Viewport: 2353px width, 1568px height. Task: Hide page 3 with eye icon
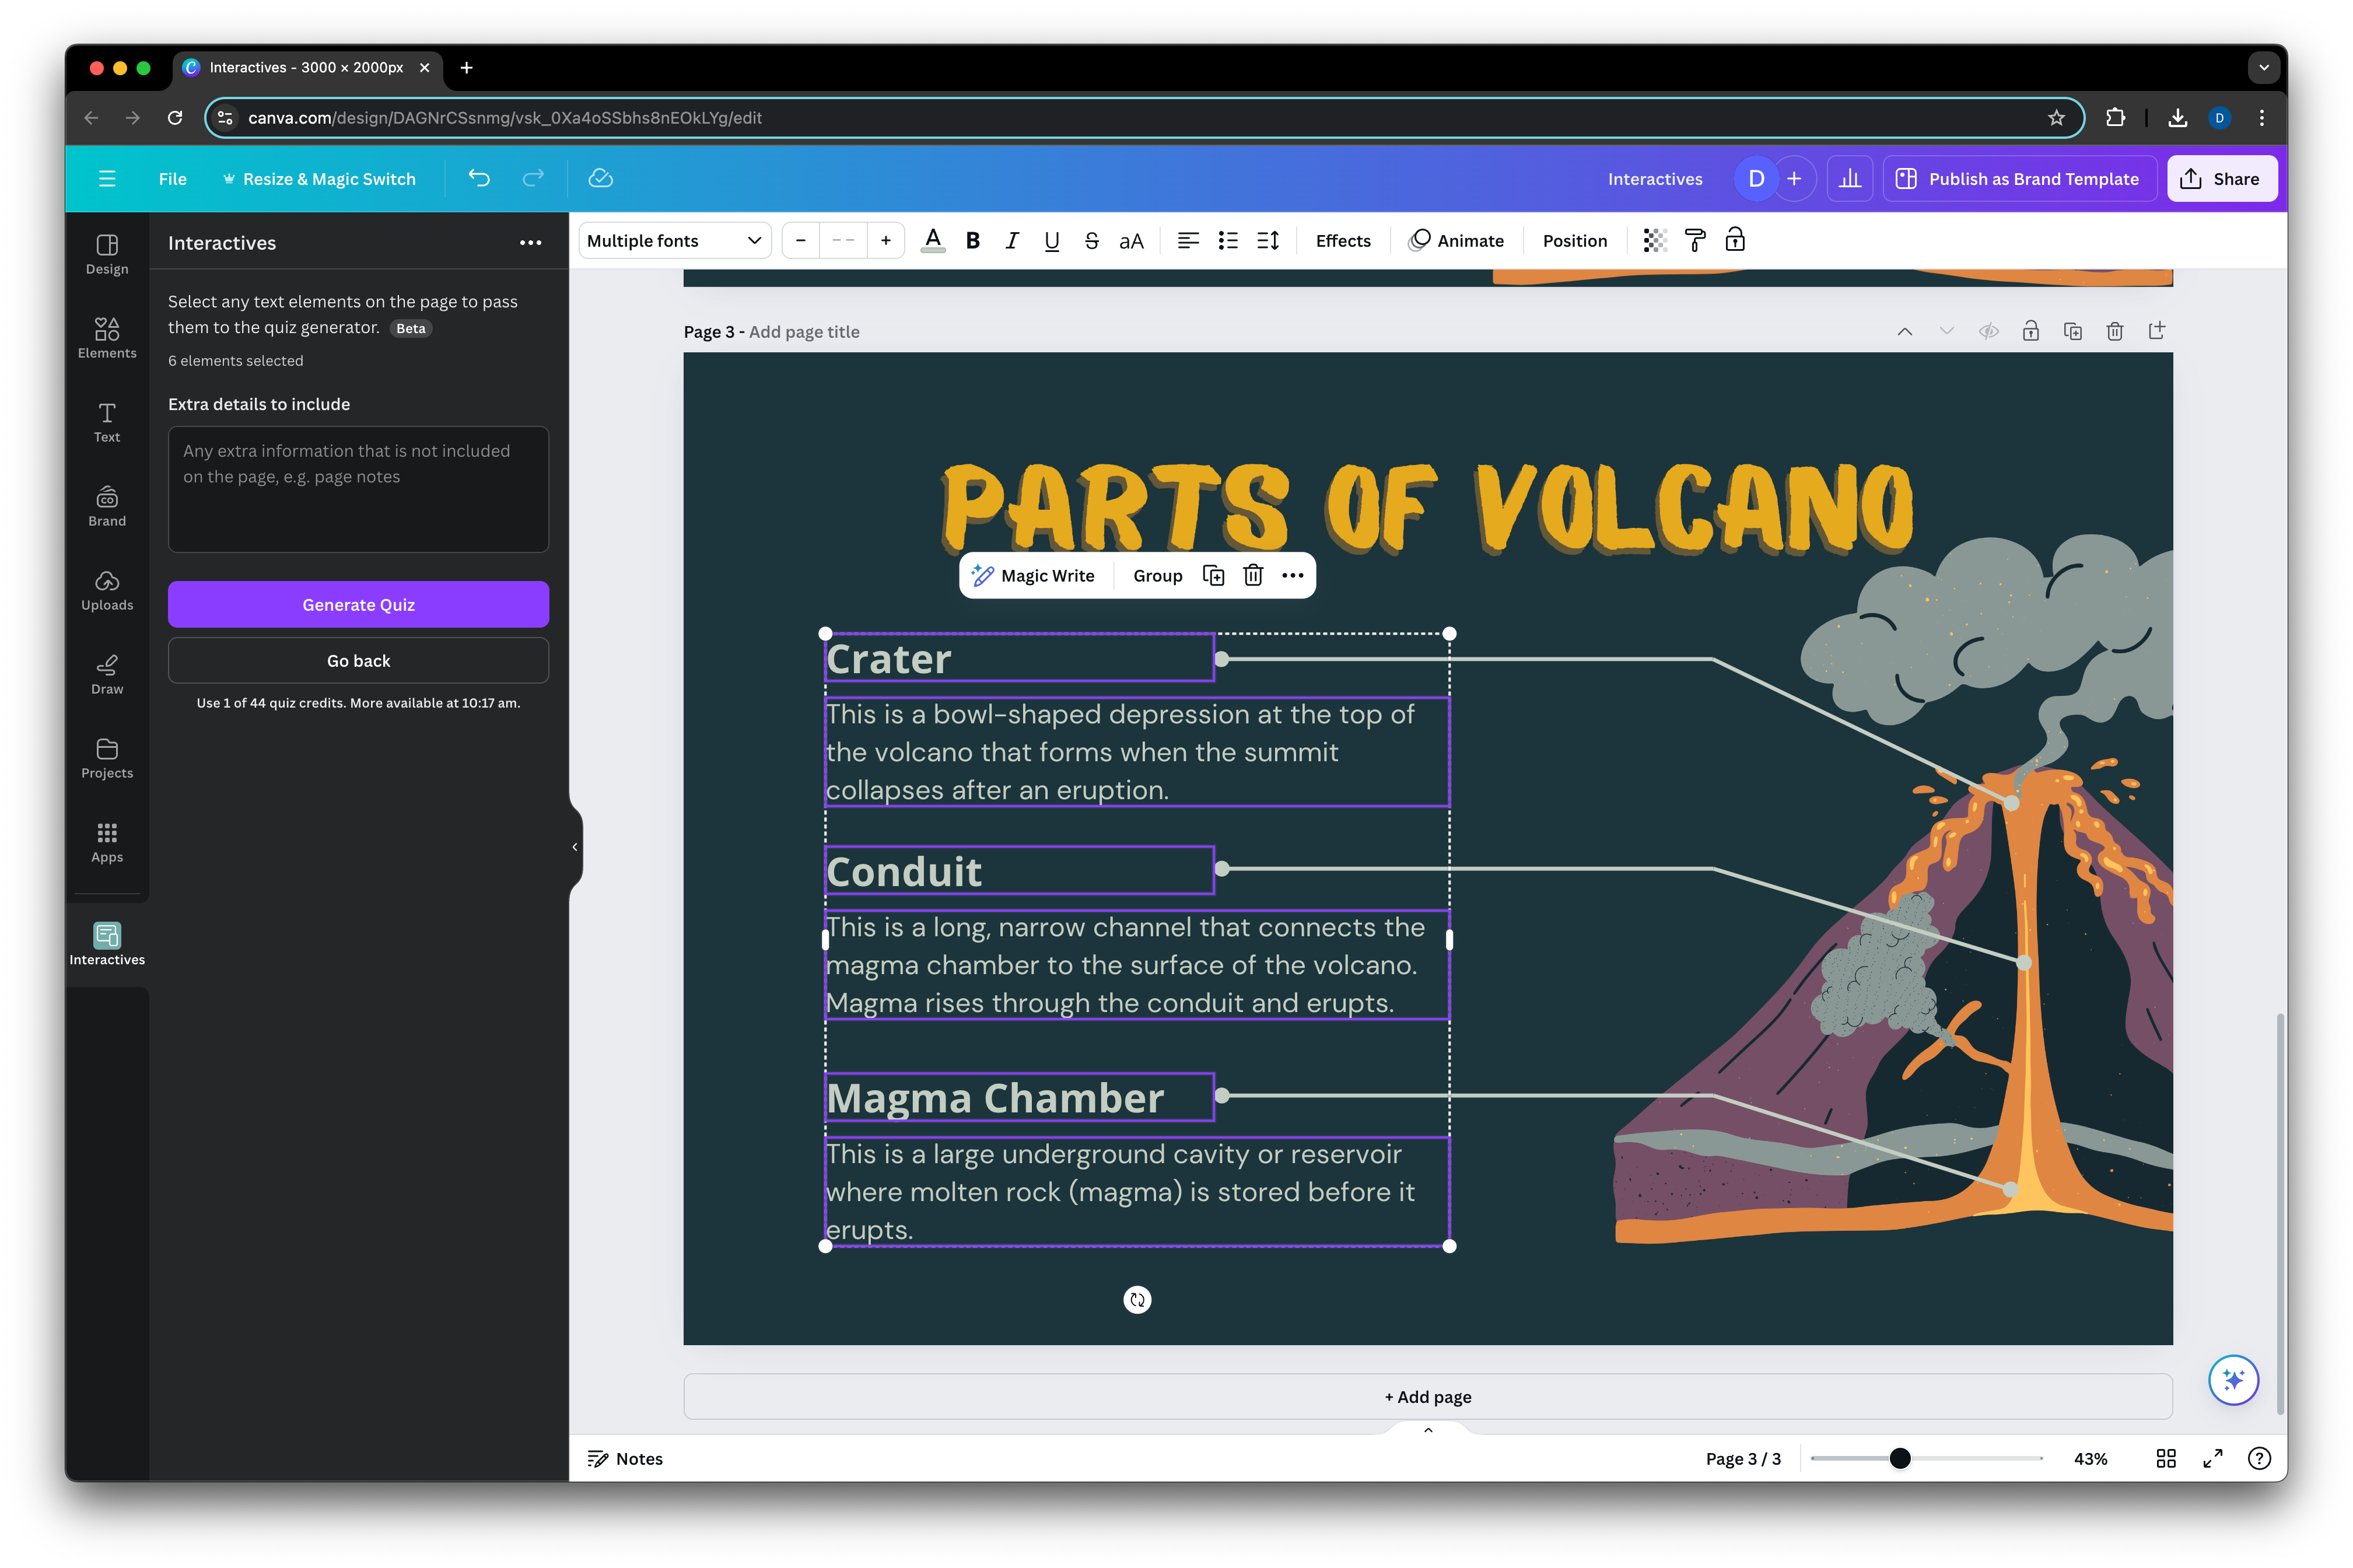point(1988,331)
